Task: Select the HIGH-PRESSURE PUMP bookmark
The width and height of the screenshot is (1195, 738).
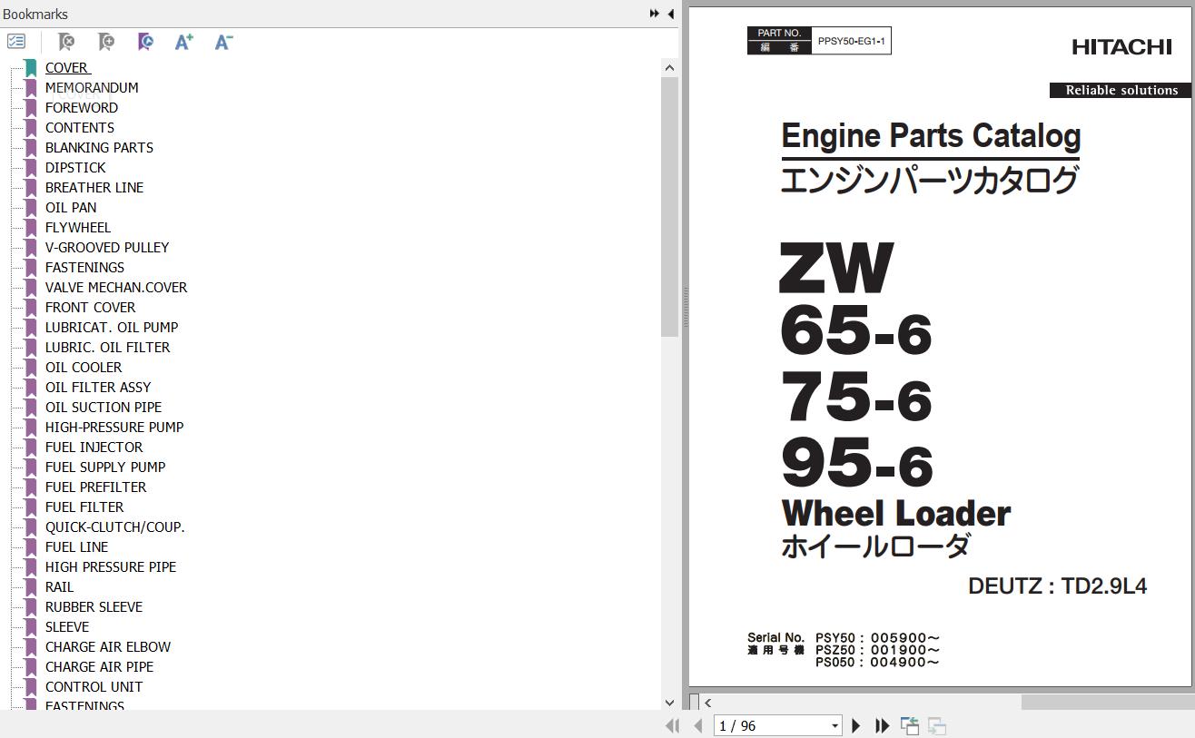Action: coord(114,427)
